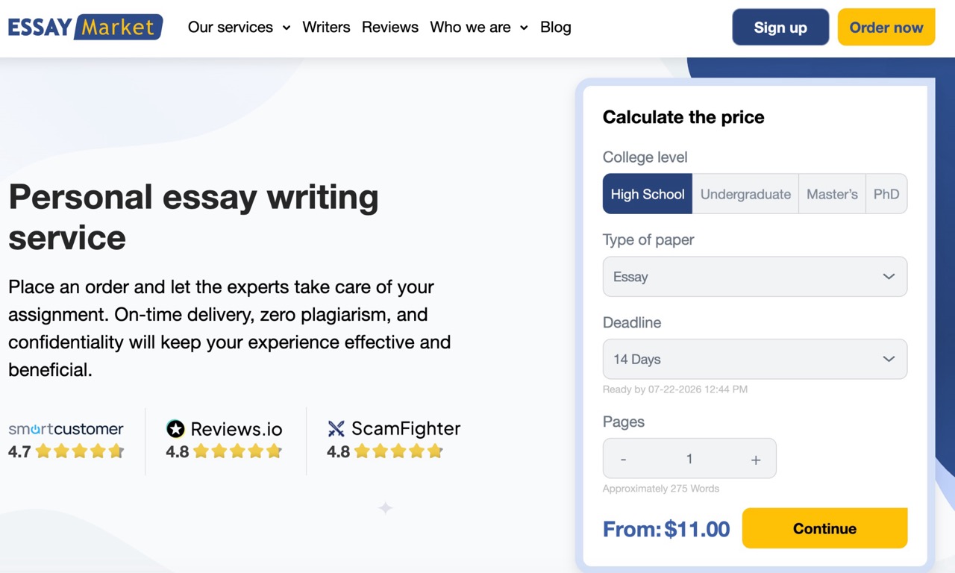Decrease pages with the minus button
This screenshot has height=573, width=955.
click(624, 460)
